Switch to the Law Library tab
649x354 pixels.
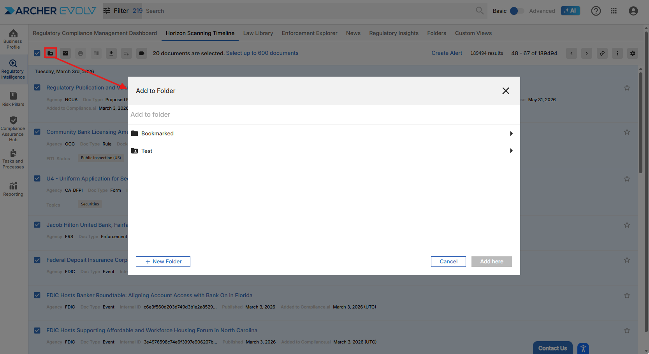[x=258, y=33]
